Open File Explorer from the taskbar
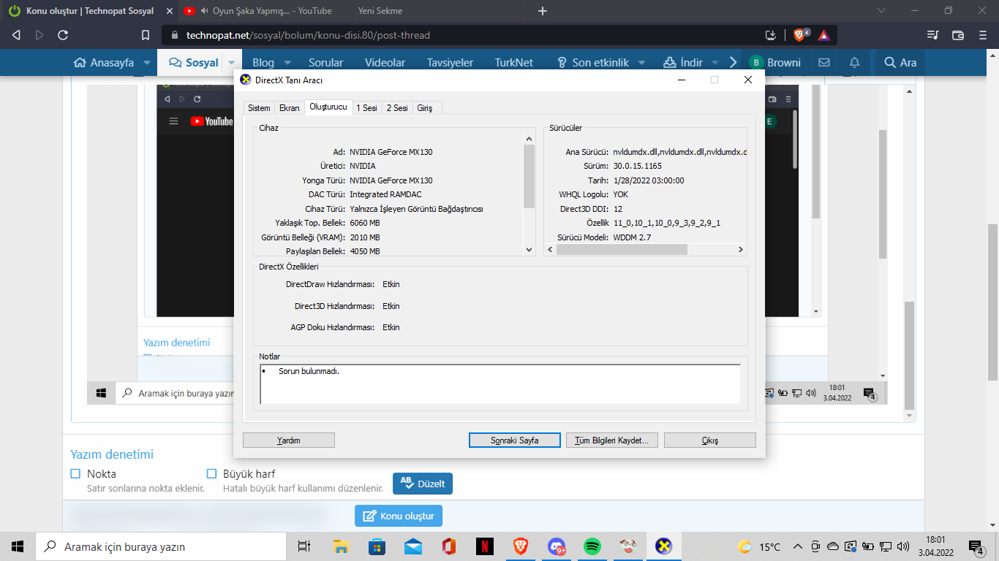The height and width of the screenshot is (561, 999). coord(341,546)
